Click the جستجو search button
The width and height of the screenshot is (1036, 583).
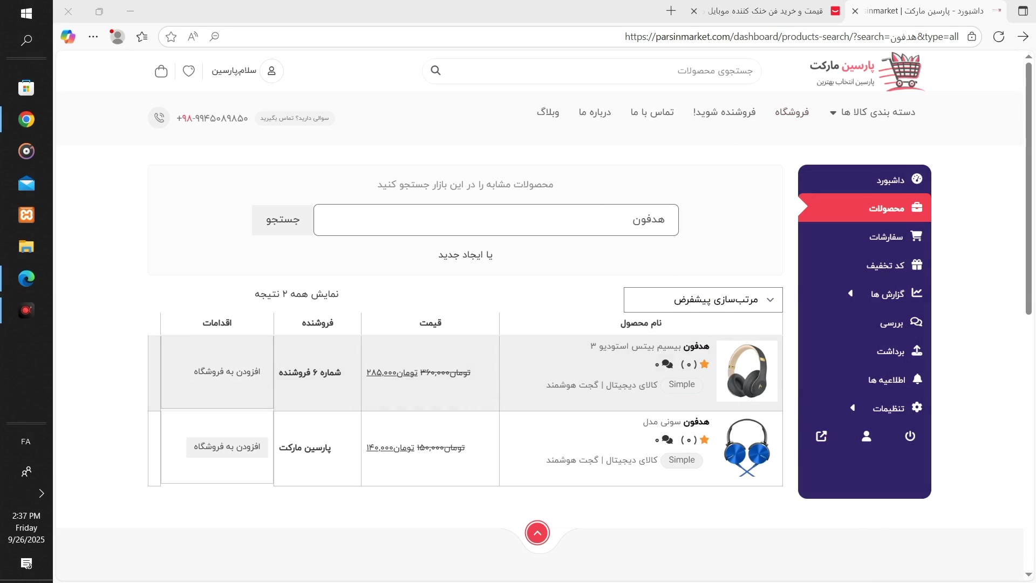point(282,220)
